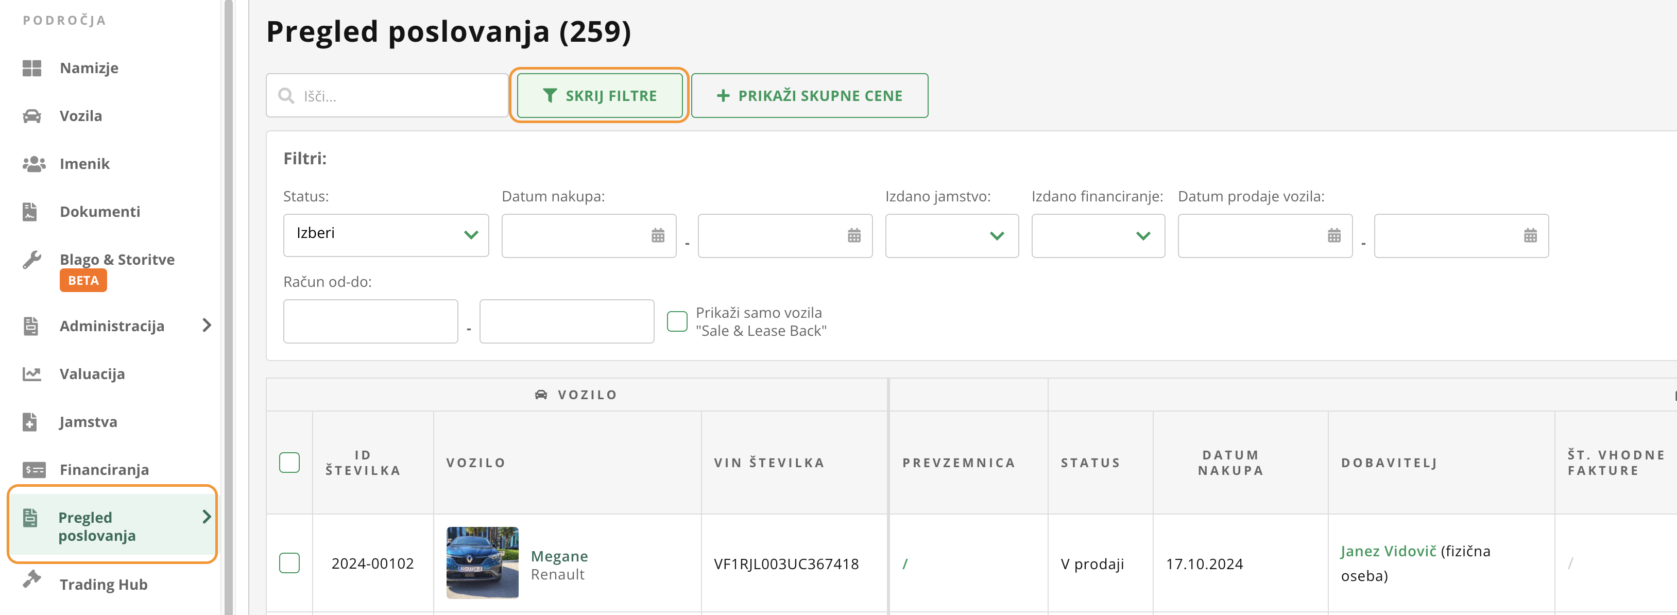Check the row 2024-00102 checkbox
The height and width of the screenshot is (615, 1677).
[x=289, y=563]
